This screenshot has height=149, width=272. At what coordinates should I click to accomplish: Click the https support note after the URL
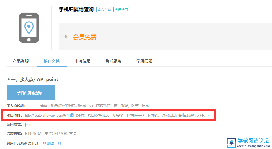tap(142, 115)
